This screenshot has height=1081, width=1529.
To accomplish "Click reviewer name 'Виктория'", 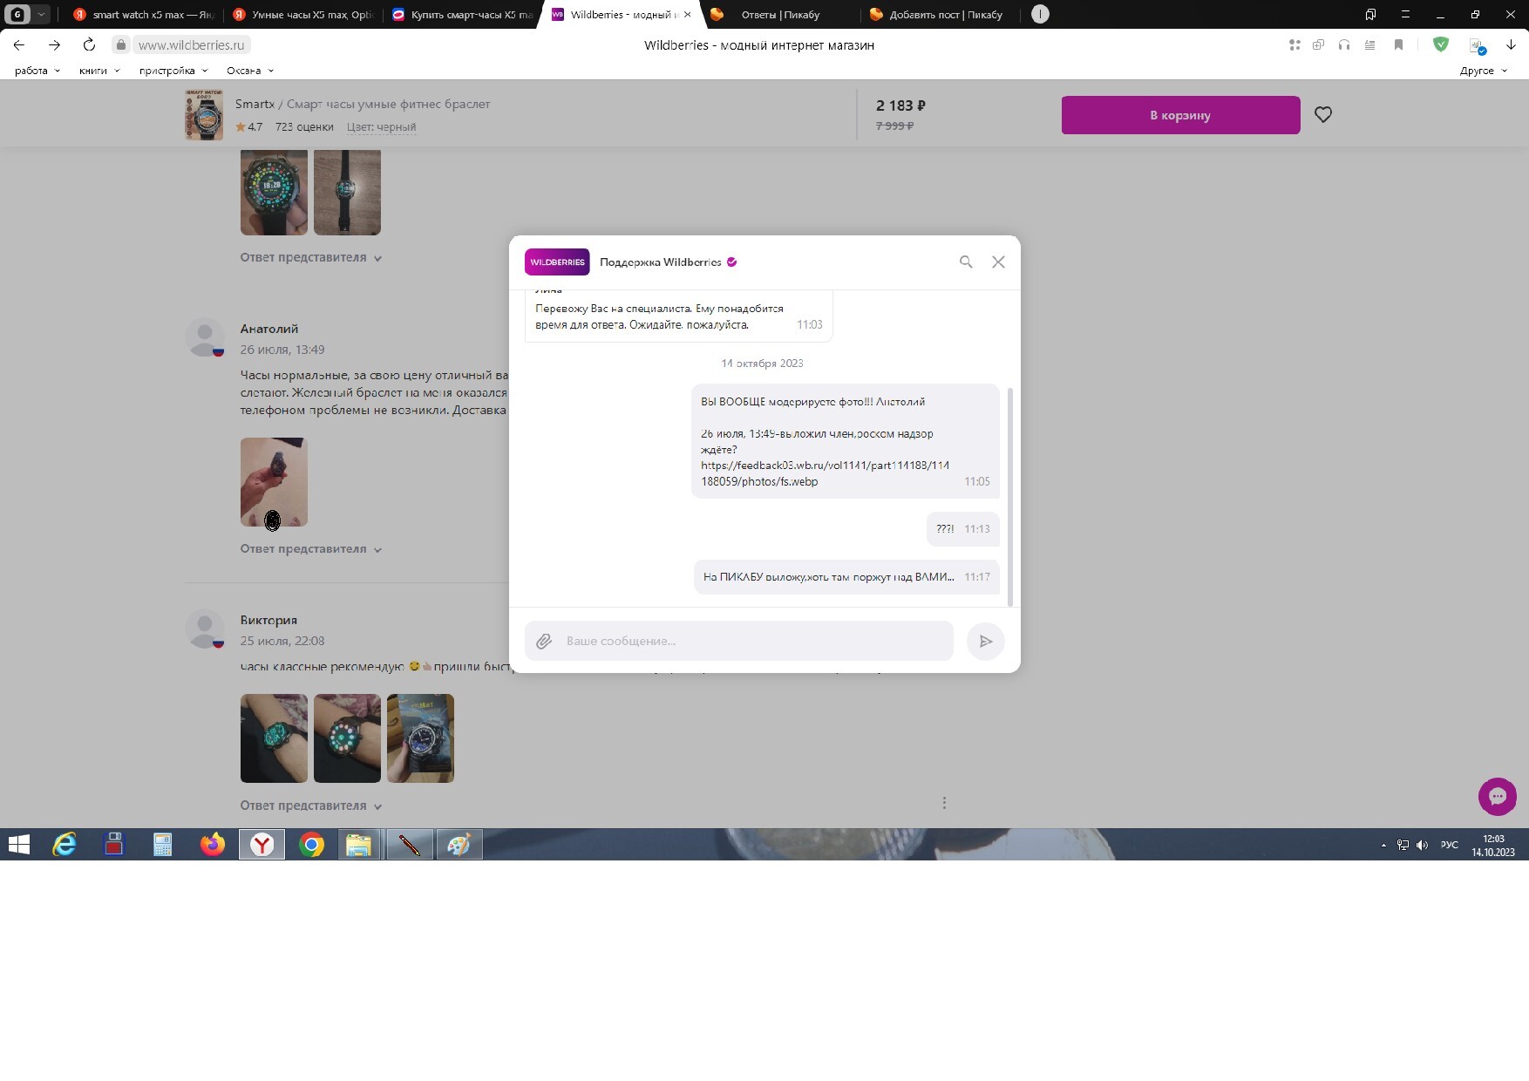I will point(268,621).
